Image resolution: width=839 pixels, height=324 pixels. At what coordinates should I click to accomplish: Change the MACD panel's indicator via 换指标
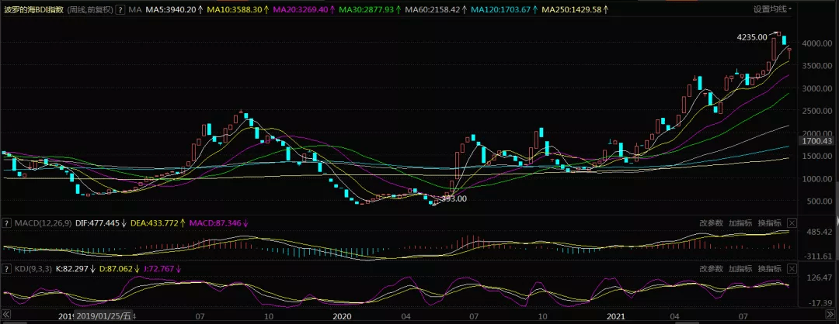pos(769,222)
